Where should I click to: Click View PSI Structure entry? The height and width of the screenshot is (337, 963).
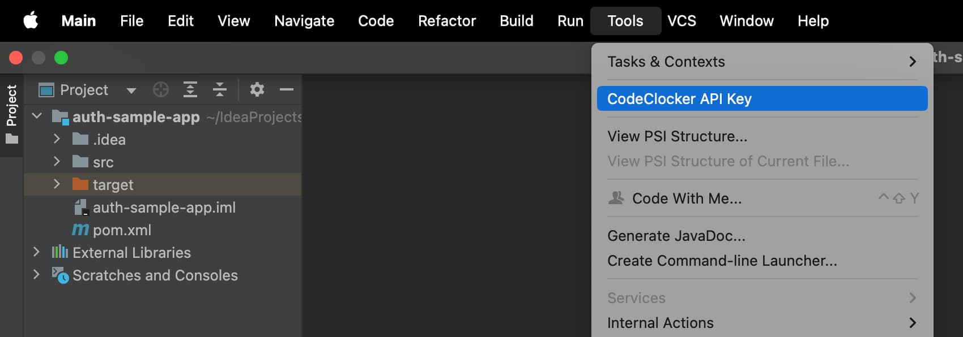pyautogui.click(x=676, y=136)
